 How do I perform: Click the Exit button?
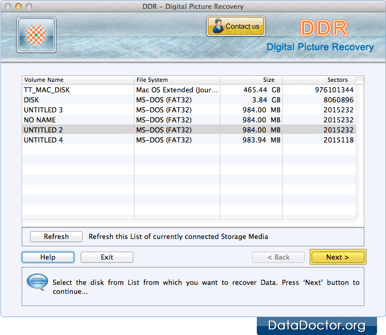(107, 257)
